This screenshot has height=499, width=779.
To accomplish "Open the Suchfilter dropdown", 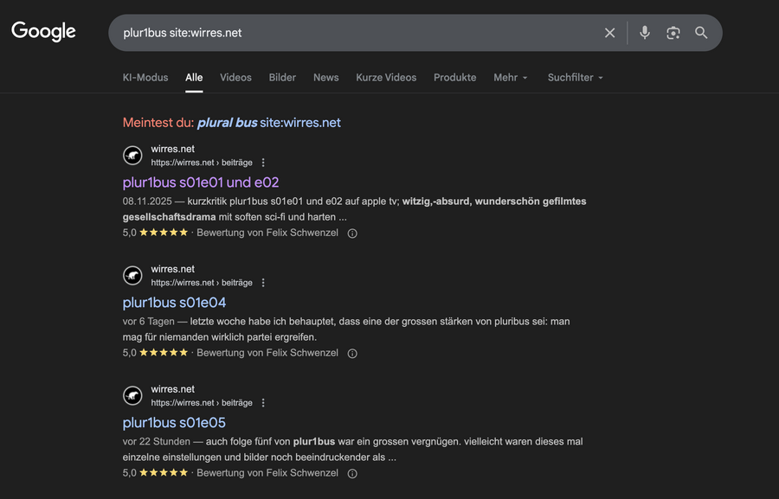I will click(574, 77).
